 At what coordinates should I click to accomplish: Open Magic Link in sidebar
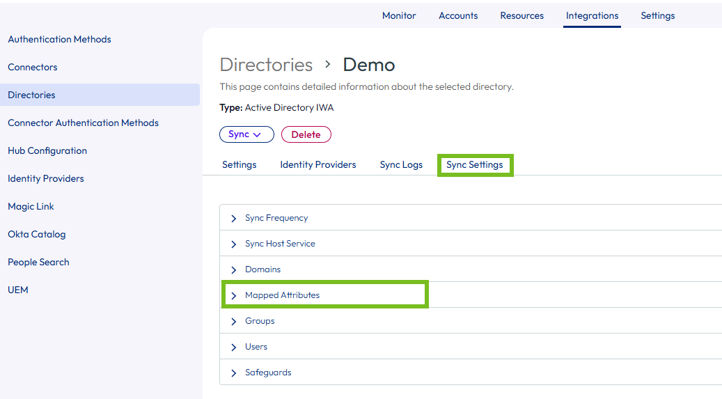31,206
